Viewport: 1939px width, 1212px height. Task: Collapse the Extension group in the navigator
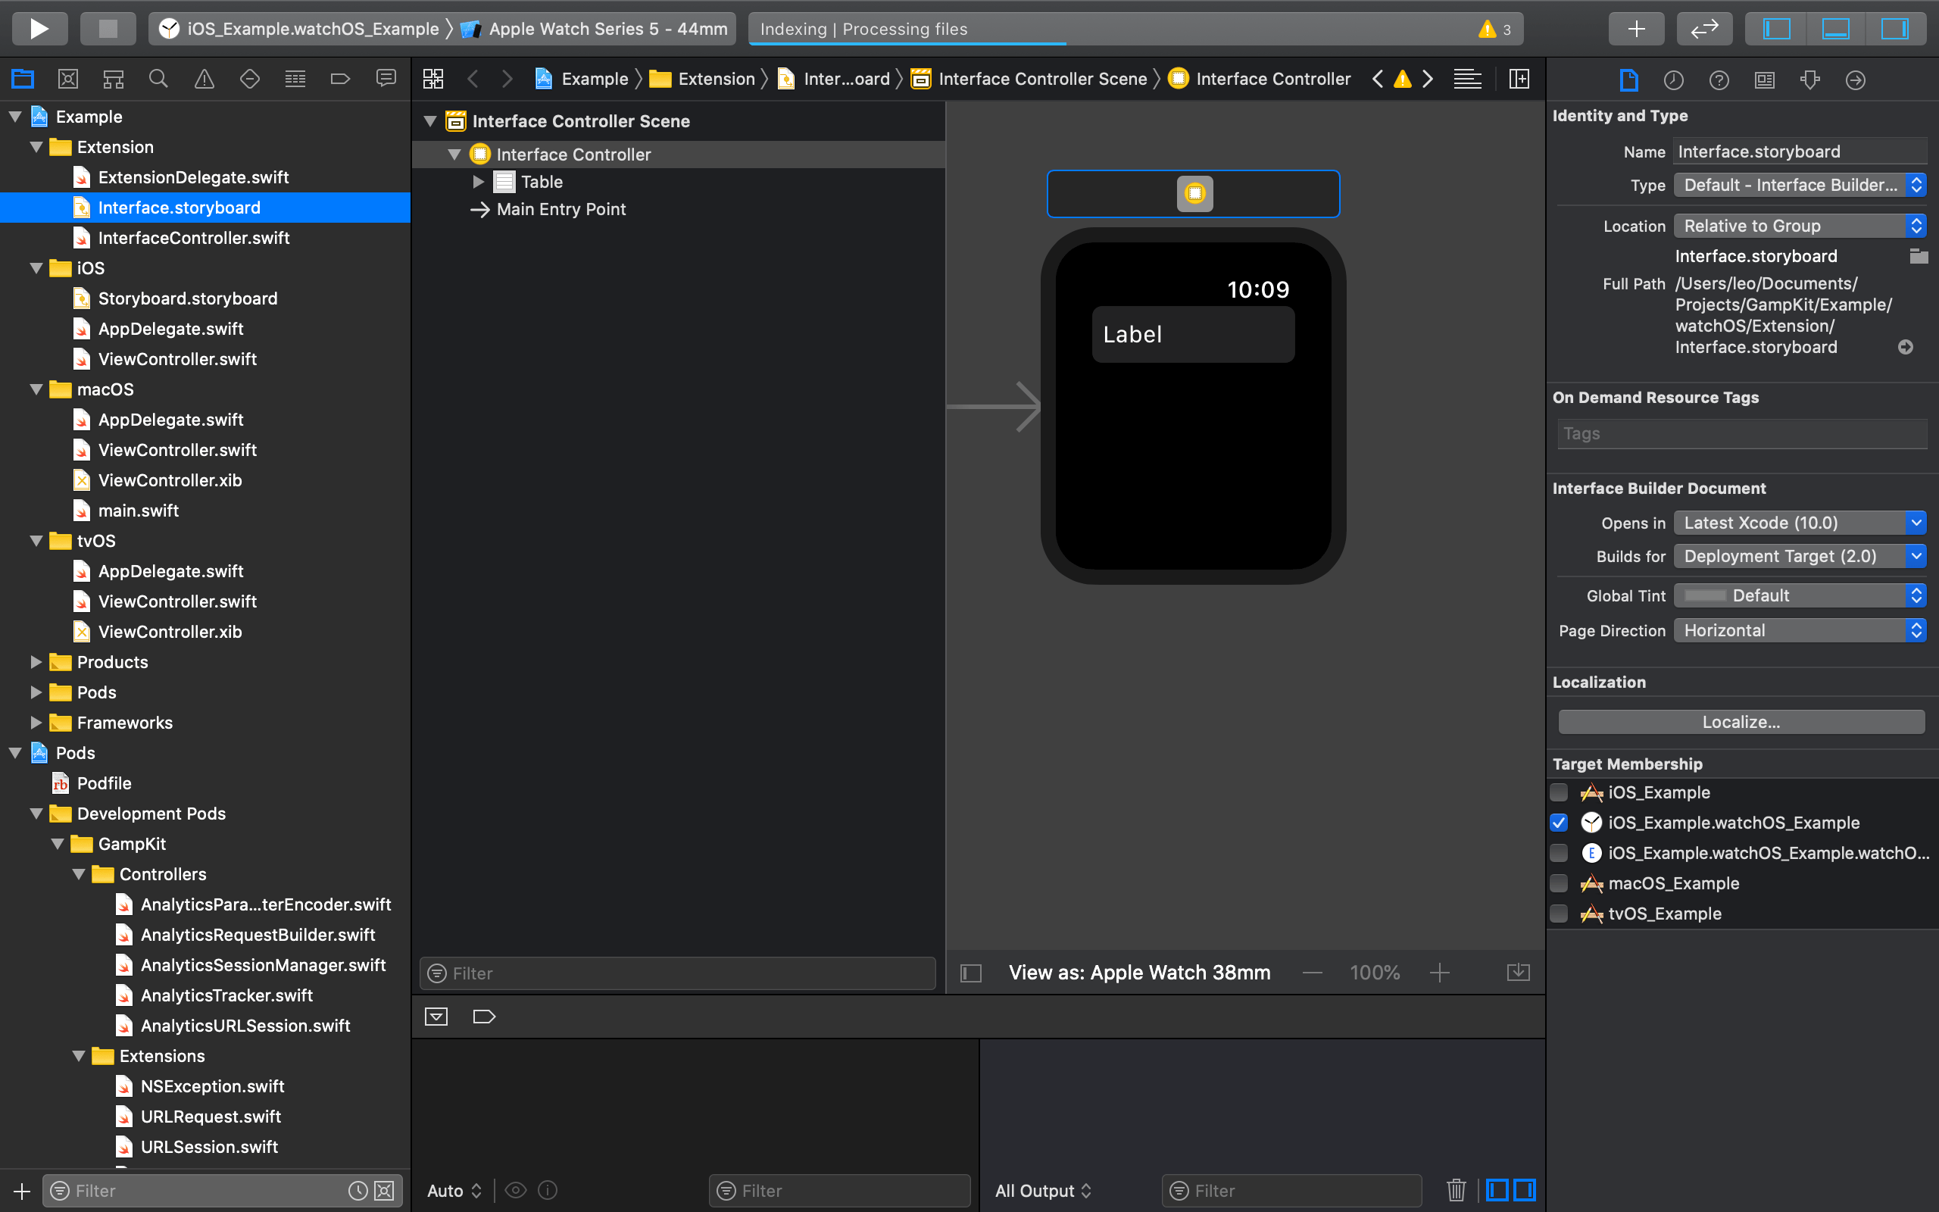(x=36, y=147)
